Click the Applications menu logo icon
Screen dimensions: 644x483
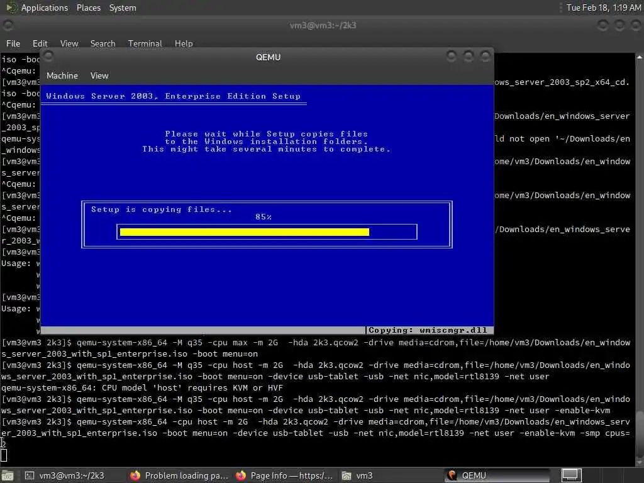point(11,8)
